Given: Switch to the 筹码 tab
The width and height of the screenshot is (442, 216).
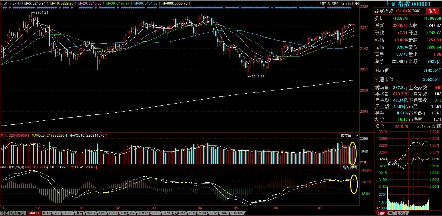Looking at the screenshot, I should pyautogui.click(x=392, y=213).
